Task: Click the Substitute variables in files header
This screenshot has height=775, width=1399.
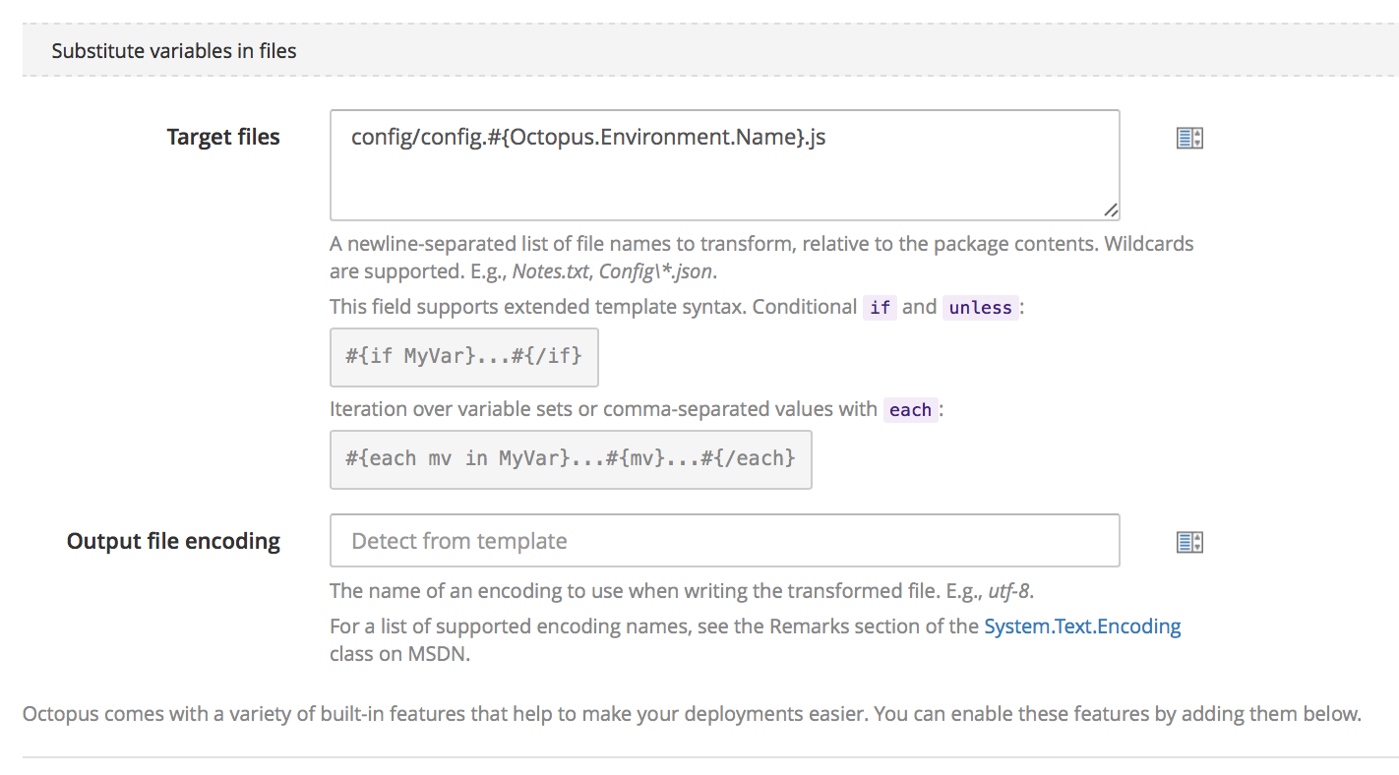Action: (174, 50)
